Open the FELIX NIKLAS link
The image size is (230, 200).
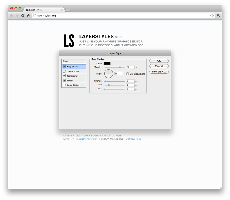click(82, 139)
